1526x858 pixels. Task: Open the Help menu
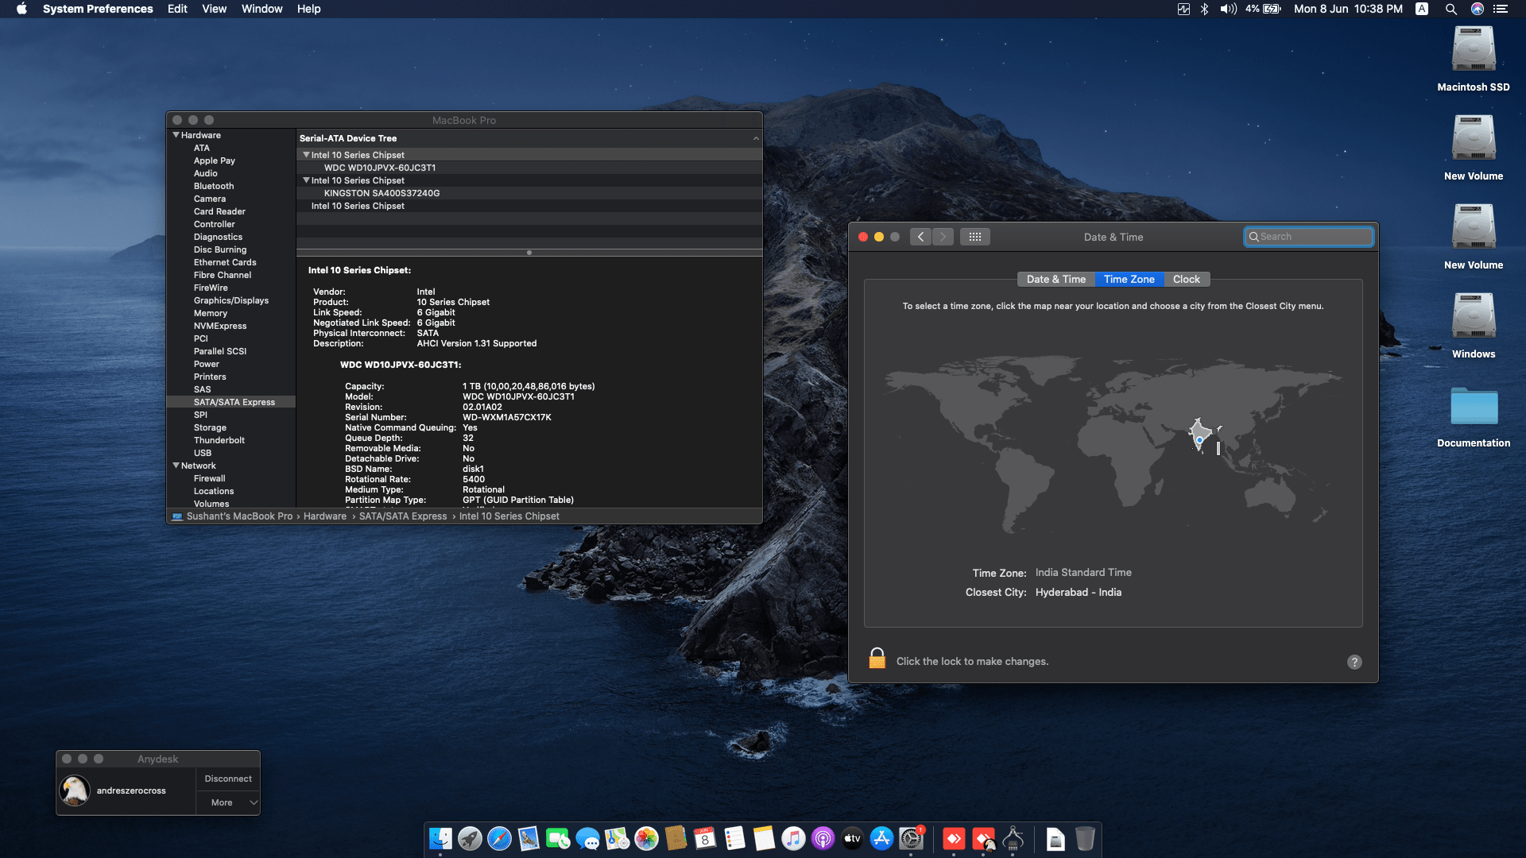point(308,9)
